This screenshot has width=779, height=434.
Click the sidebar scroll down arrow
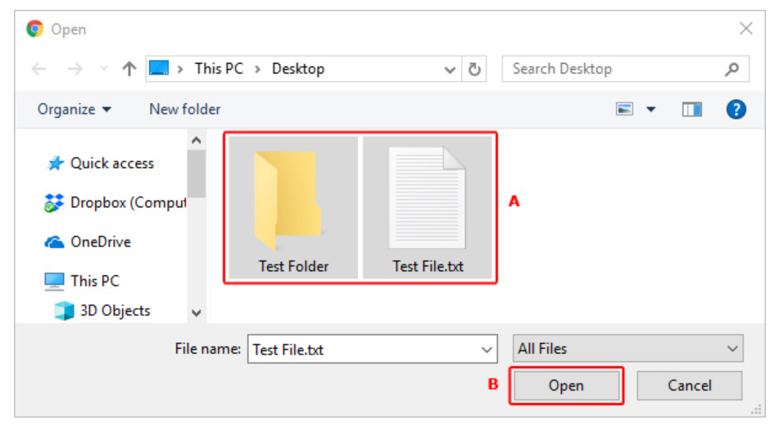pyautogui.click(x=196, y=312)
